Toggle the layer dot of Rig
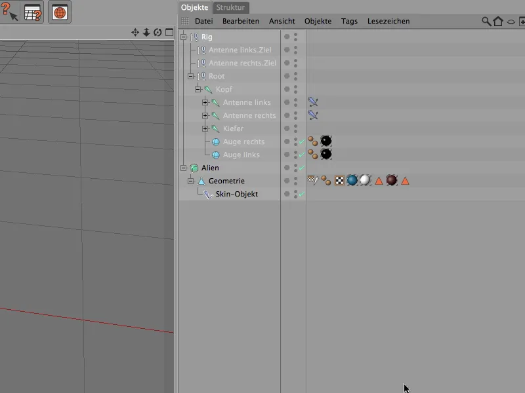Image resolution: width=525 pixels, height=393 pixels. coord(287,37)
